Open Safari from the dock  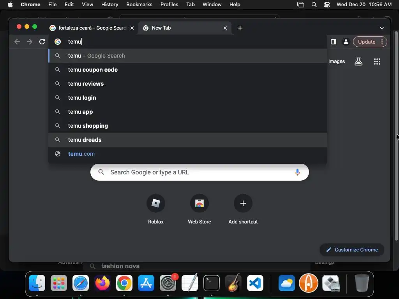[81, 283]
